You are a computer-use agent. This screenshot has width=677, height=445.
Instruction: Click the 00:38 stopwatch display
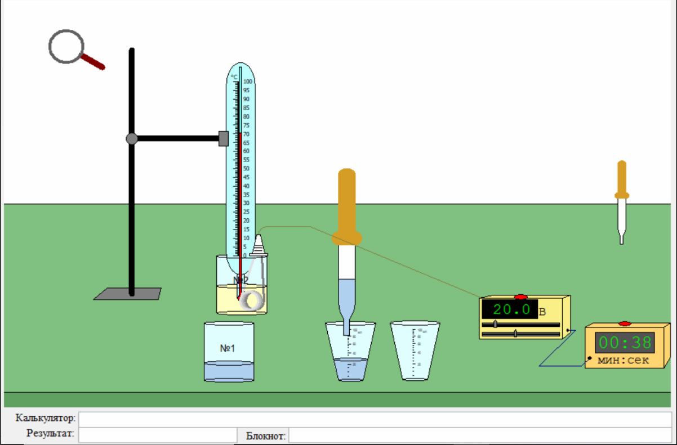625,342
